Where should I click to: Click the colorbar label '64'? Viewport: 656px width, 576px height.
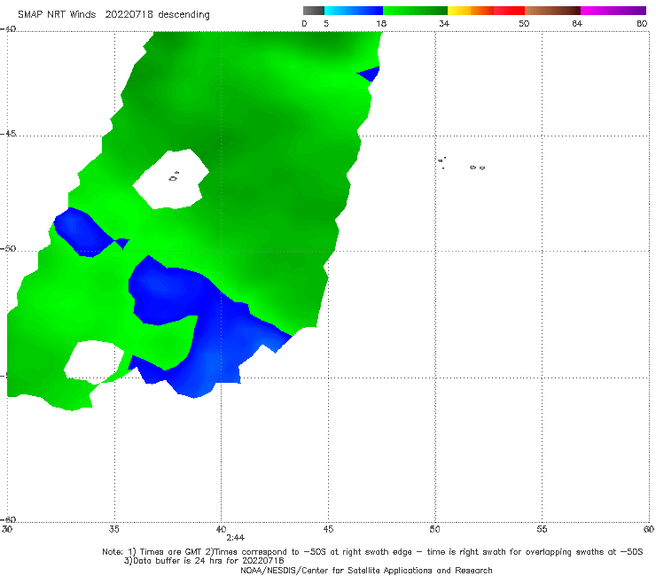click(x=577, y=24)
